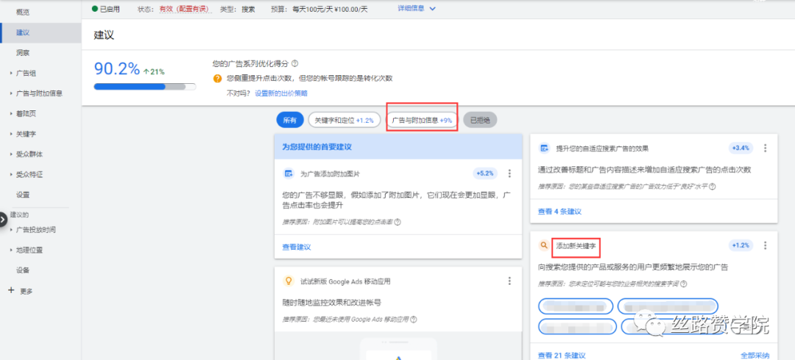
Task: Open the 设置新的出价策略 link
Action: click(x=281, y=93)
